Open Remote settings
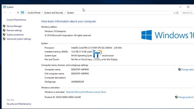Image resolution: width=194 pixels, height=109 pixels. click(14, 30)
